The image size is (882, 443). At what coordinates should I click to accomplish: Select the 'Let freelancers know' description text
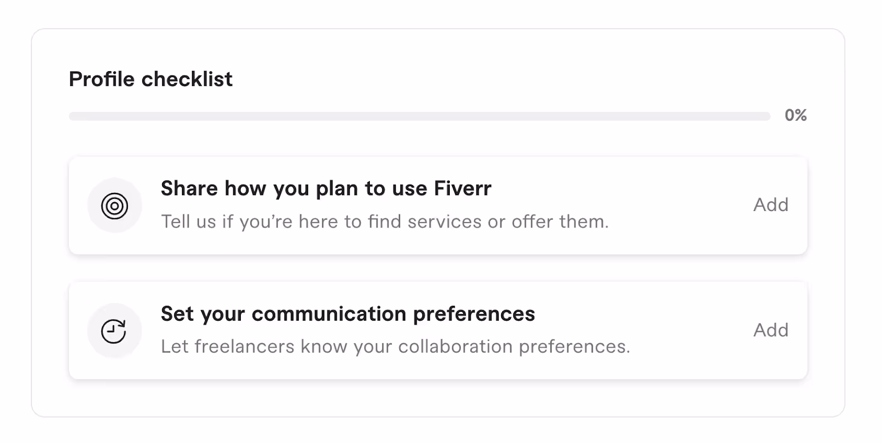tap(395, 347)
